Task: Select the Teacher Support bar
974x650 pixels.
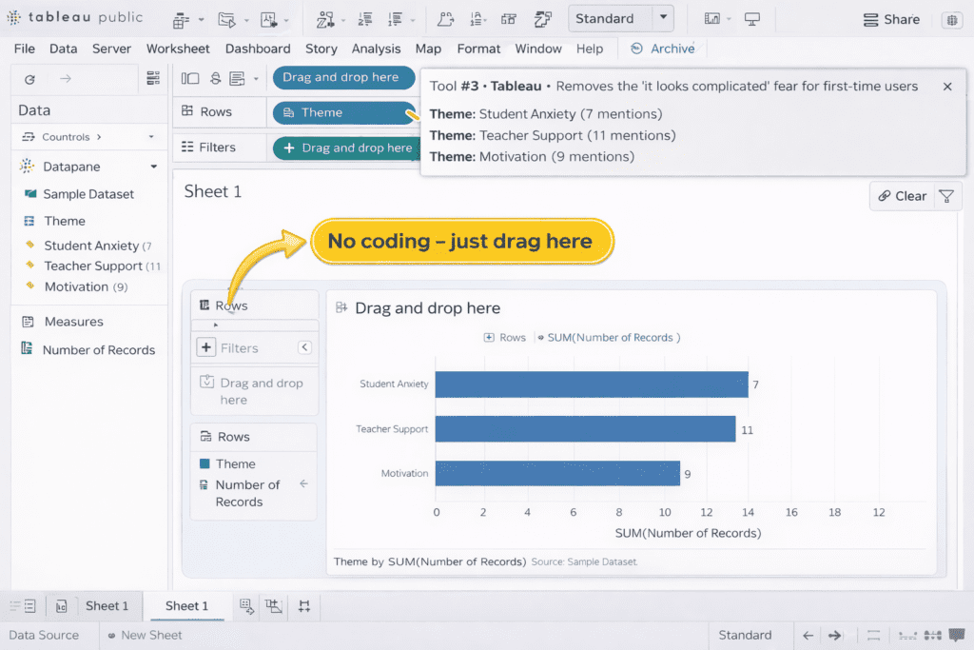Action: 585,429
